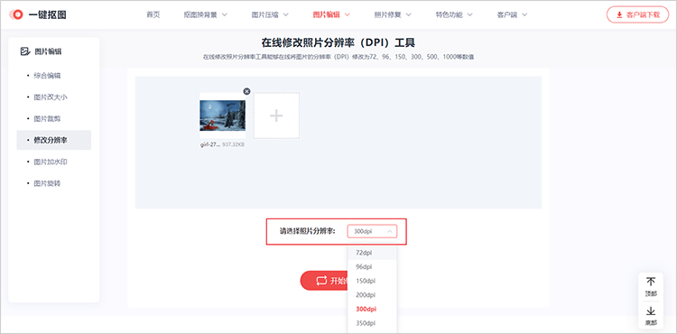Expand the 图片压缩 menu

pyautogui.click(x=270, y=14)
